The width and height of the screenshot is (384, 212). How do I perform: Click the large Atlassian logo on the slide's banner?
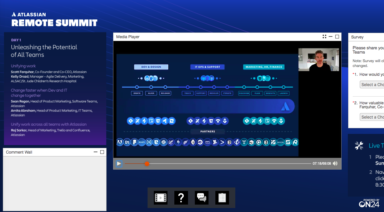coord(285,106)
